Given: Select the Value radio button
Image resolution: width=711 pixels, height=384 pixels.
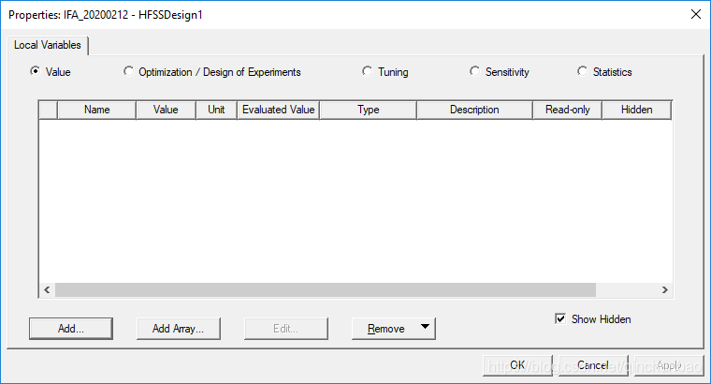Looking at the screenshot, I should pyautogui.click(x=36, y=72).
